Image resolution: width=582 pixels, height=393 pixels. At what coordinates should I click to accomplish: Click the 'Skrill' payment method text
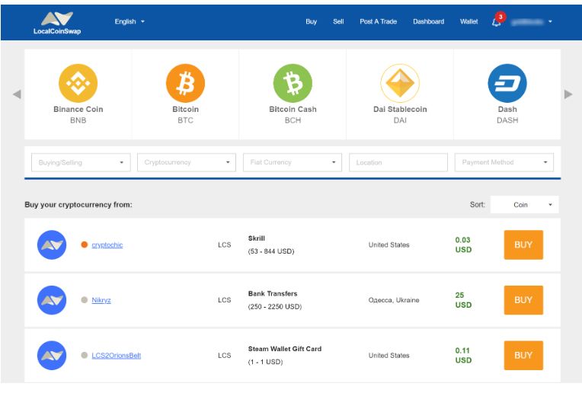coord(257,238)
